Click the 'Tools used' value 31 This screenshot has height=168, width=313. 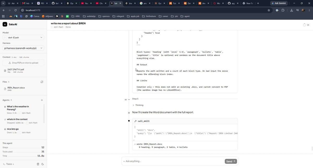(43, 152)
